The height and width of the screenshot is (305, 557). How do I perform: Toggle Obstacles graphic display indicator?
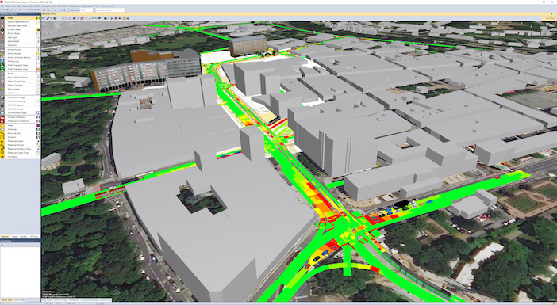tap(38, 129)
